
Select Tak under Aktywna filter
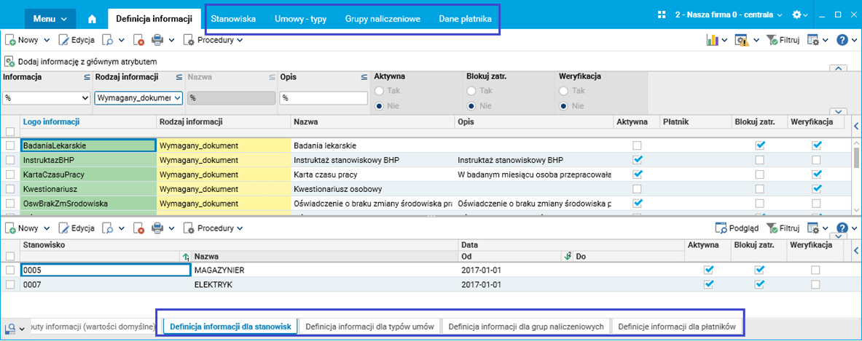coord(379,91)
